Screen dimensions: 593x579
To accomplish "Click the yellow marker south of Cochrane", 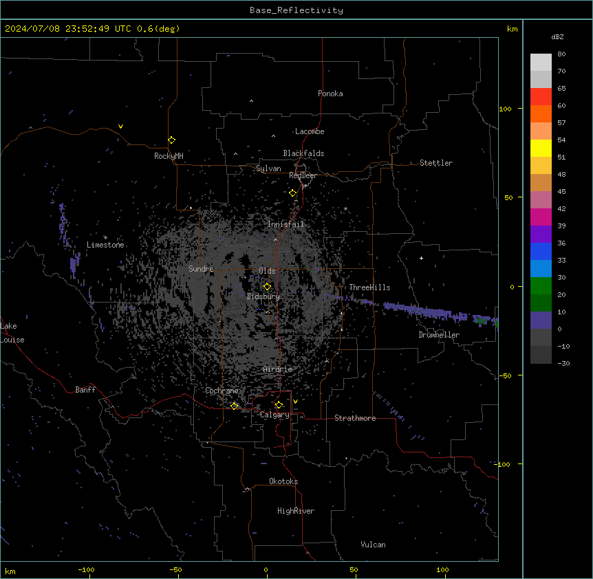I will 235,406.
